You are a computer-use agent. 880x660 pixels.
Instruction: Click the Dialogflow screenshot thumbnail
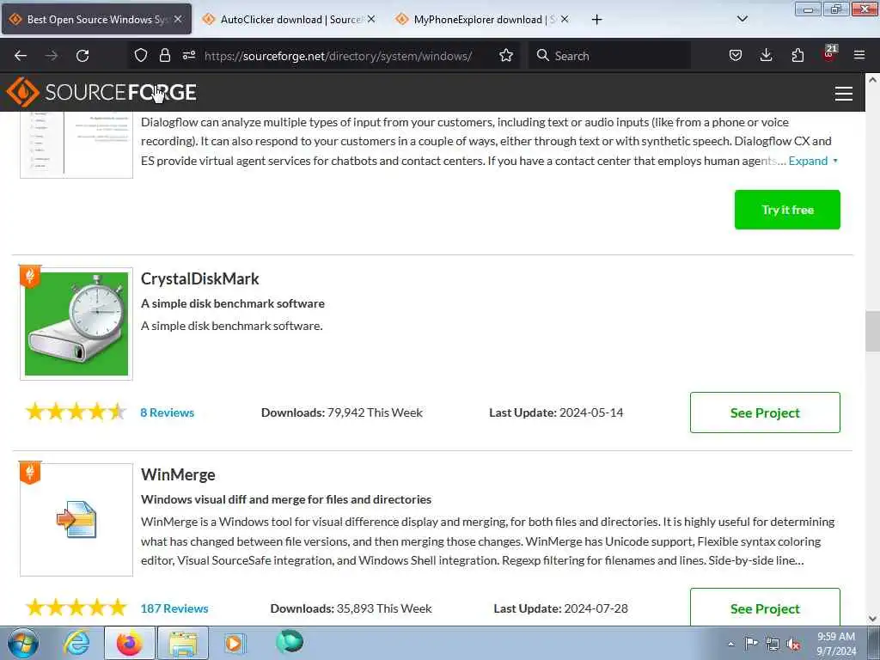[x=76, y=144]
